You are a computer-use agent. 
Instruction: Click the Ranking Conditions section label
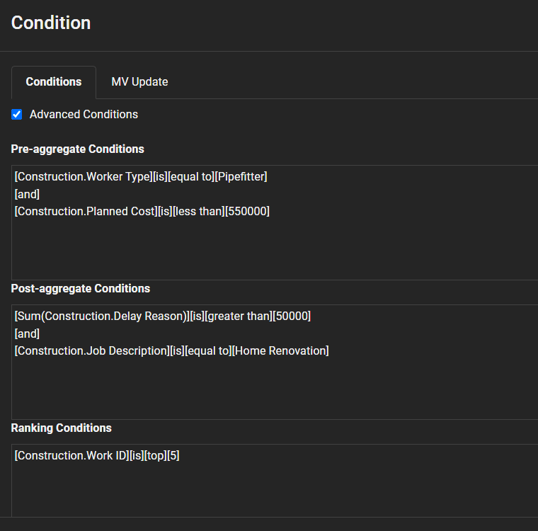(61, 428)
